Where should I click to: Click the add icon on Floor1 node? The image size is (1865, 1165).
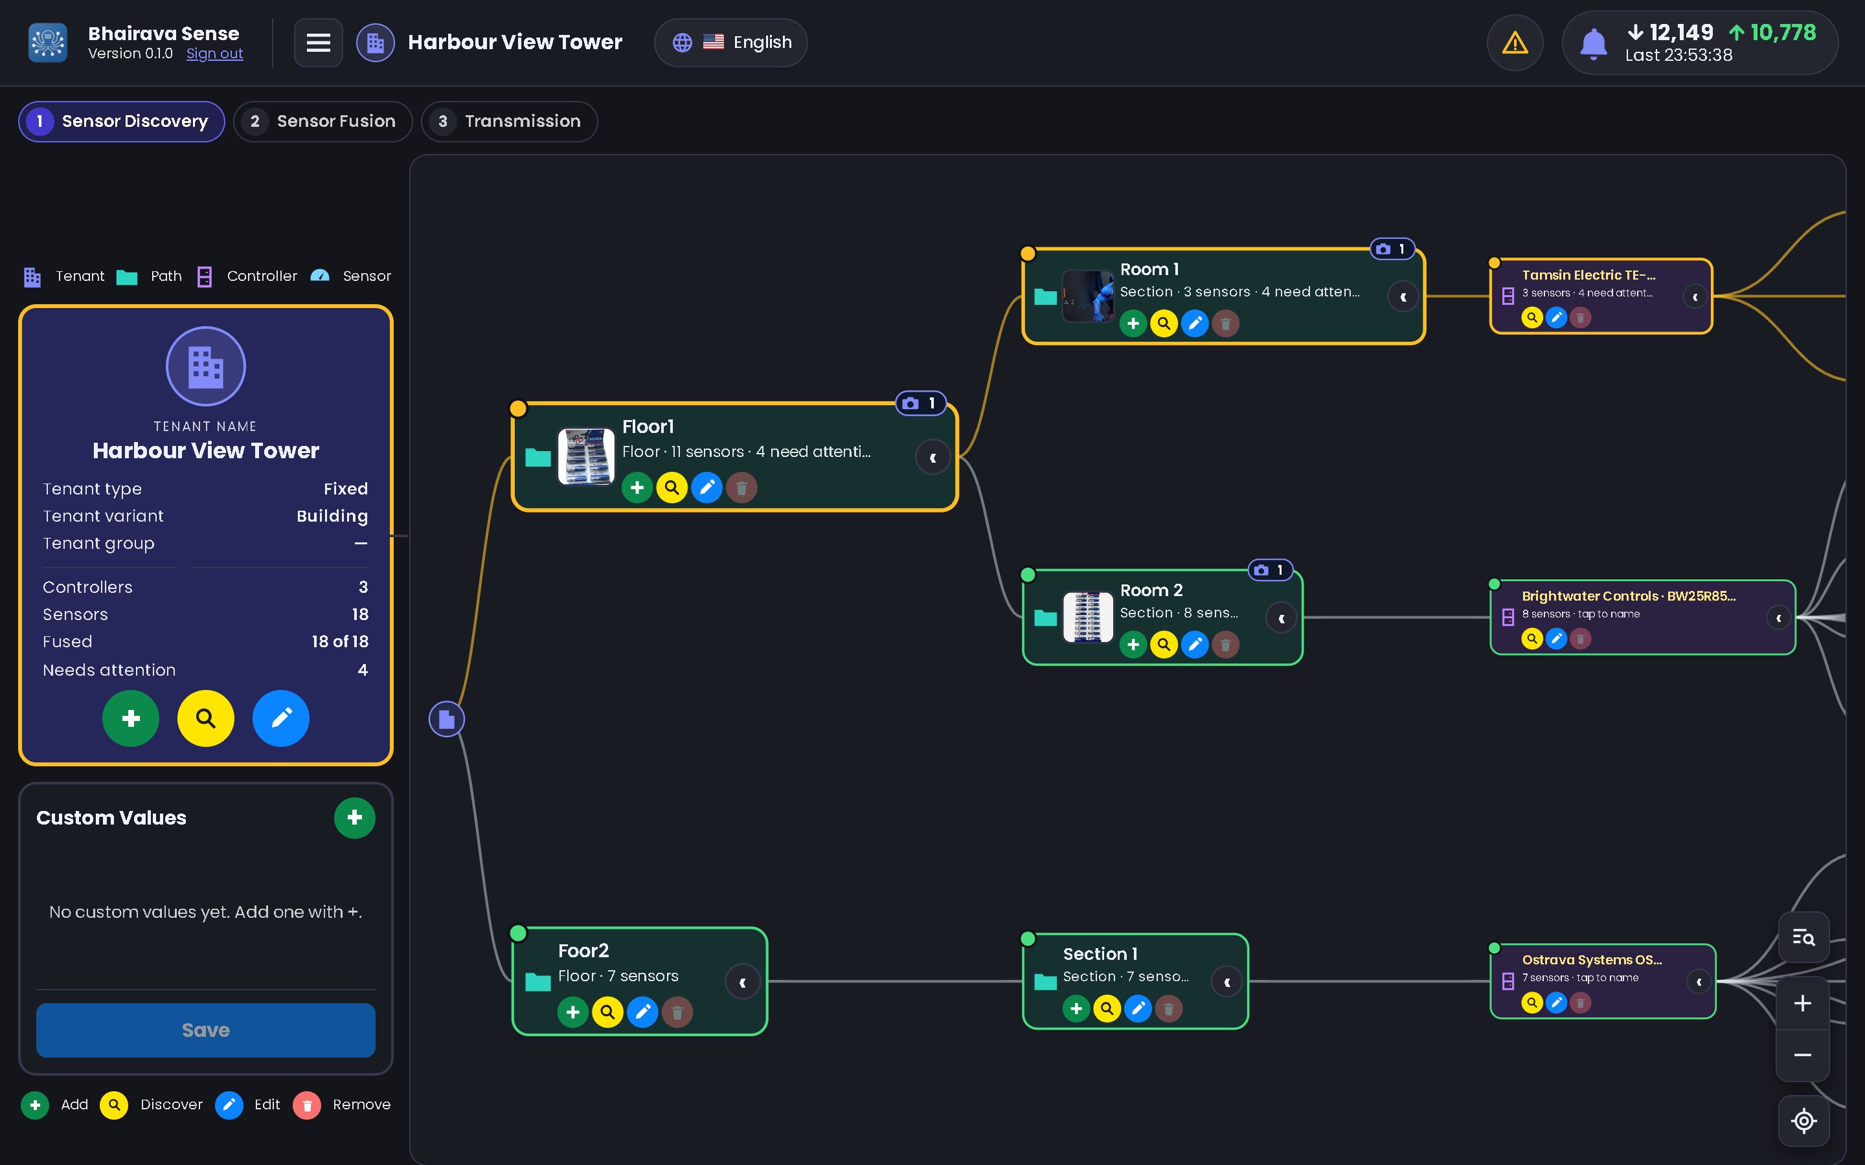click(637, 488)
